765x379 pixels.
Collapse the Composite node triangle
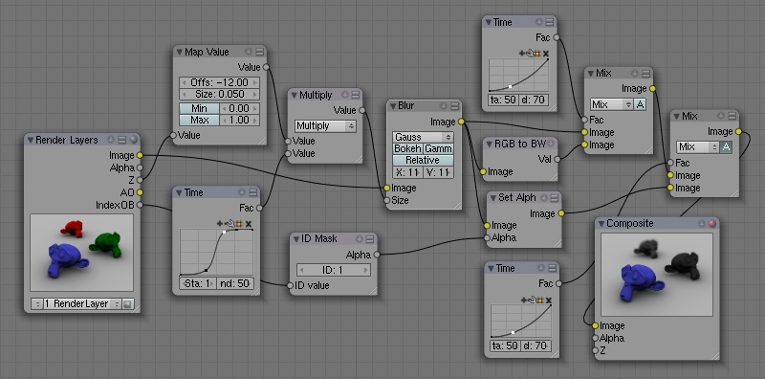coord(601,224)
